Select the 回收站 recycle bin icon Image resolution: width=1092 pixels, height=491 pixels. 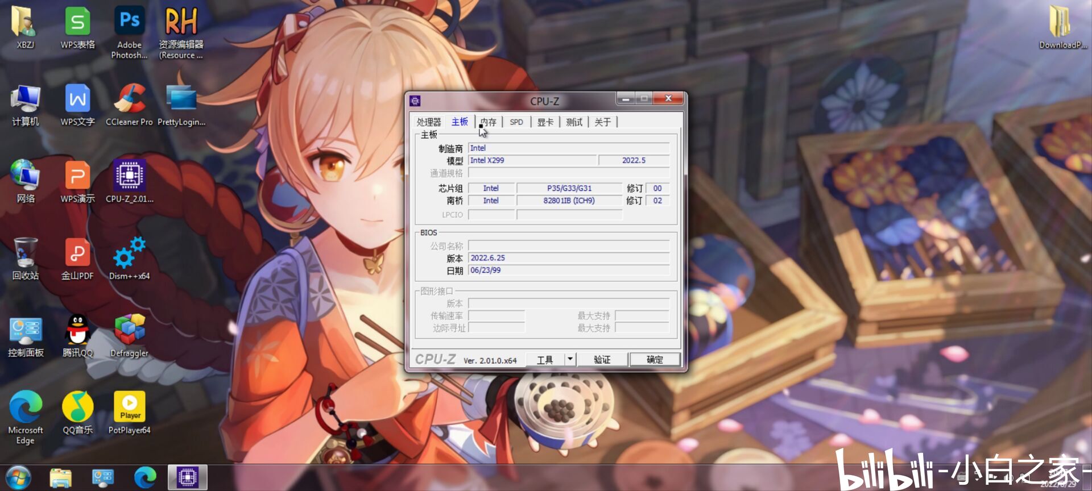pyautogui.click(x=25, y=259)
